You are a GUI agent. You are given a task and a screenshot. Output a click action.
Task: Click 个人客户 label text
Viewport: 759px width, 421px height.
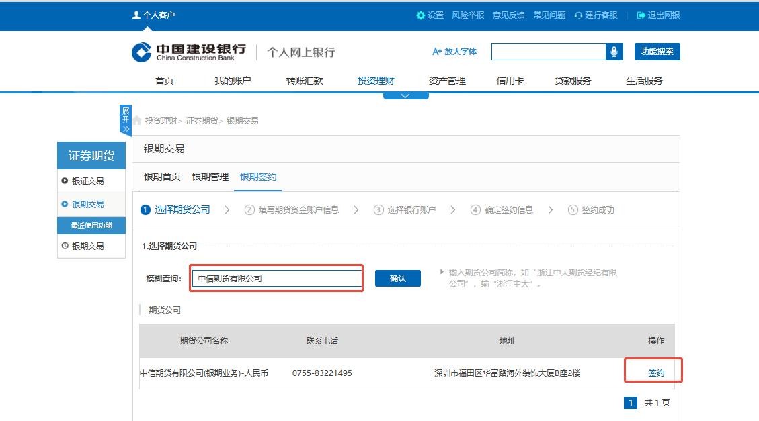point(159,15)
